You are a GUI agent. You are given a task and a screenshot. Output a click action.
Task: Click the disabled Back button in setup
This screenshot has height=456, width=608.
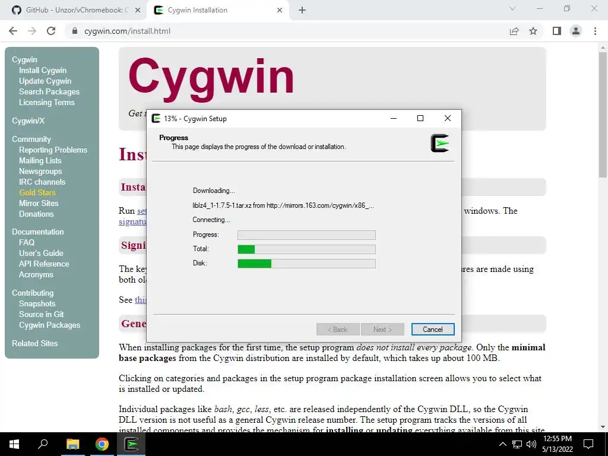point(338,329)
